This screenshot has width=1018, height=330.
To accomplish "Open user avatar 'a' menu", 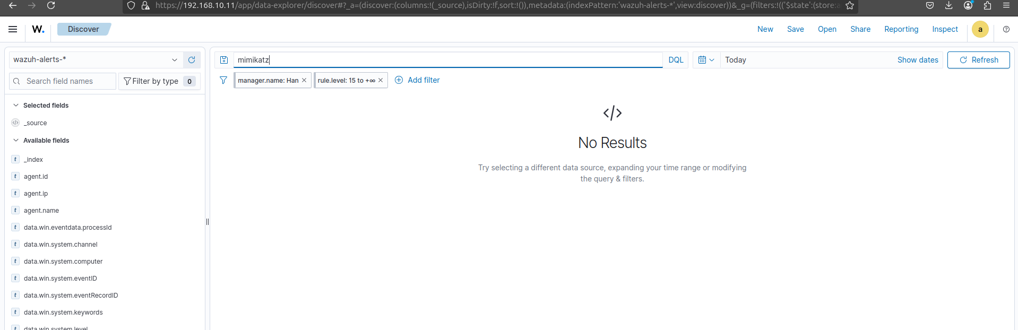I will tap(980, 29).
